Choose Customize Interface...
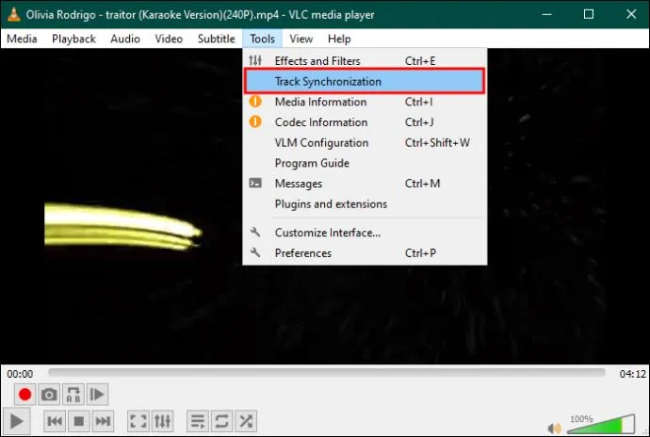Viewport: 650px width, 437px height. click(365, 233)
